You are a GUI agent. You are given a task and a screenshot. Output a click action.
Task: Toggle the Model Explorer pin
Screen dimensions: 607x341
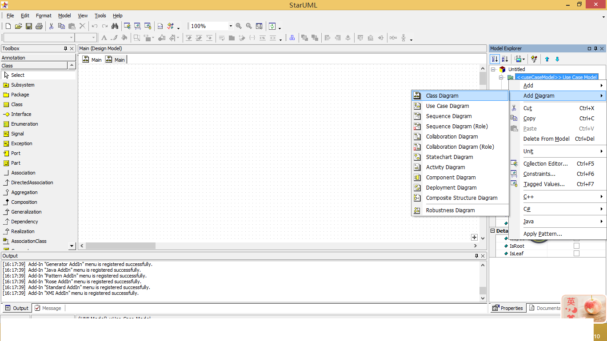click(x=596, y=48)
